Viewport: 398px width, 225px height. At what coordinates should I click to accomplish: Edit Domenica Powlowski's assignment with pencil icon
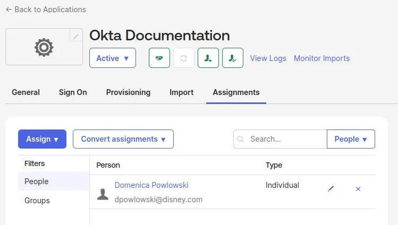(331, 189)
